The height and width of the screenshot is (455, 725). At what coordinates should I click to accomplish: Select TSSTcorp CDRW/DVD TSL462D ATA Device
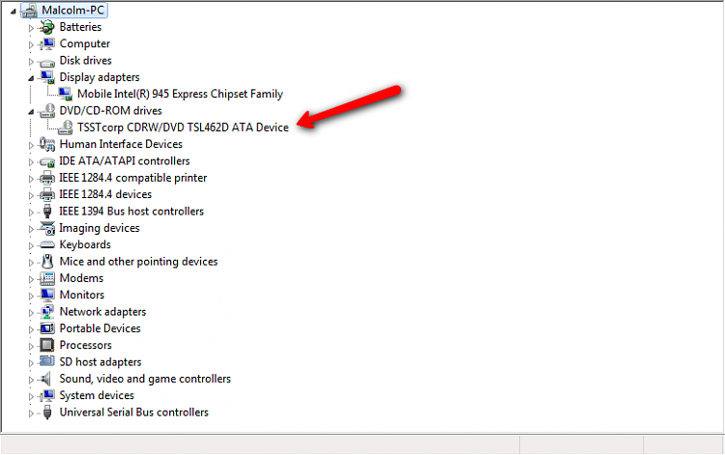[183, 128]
